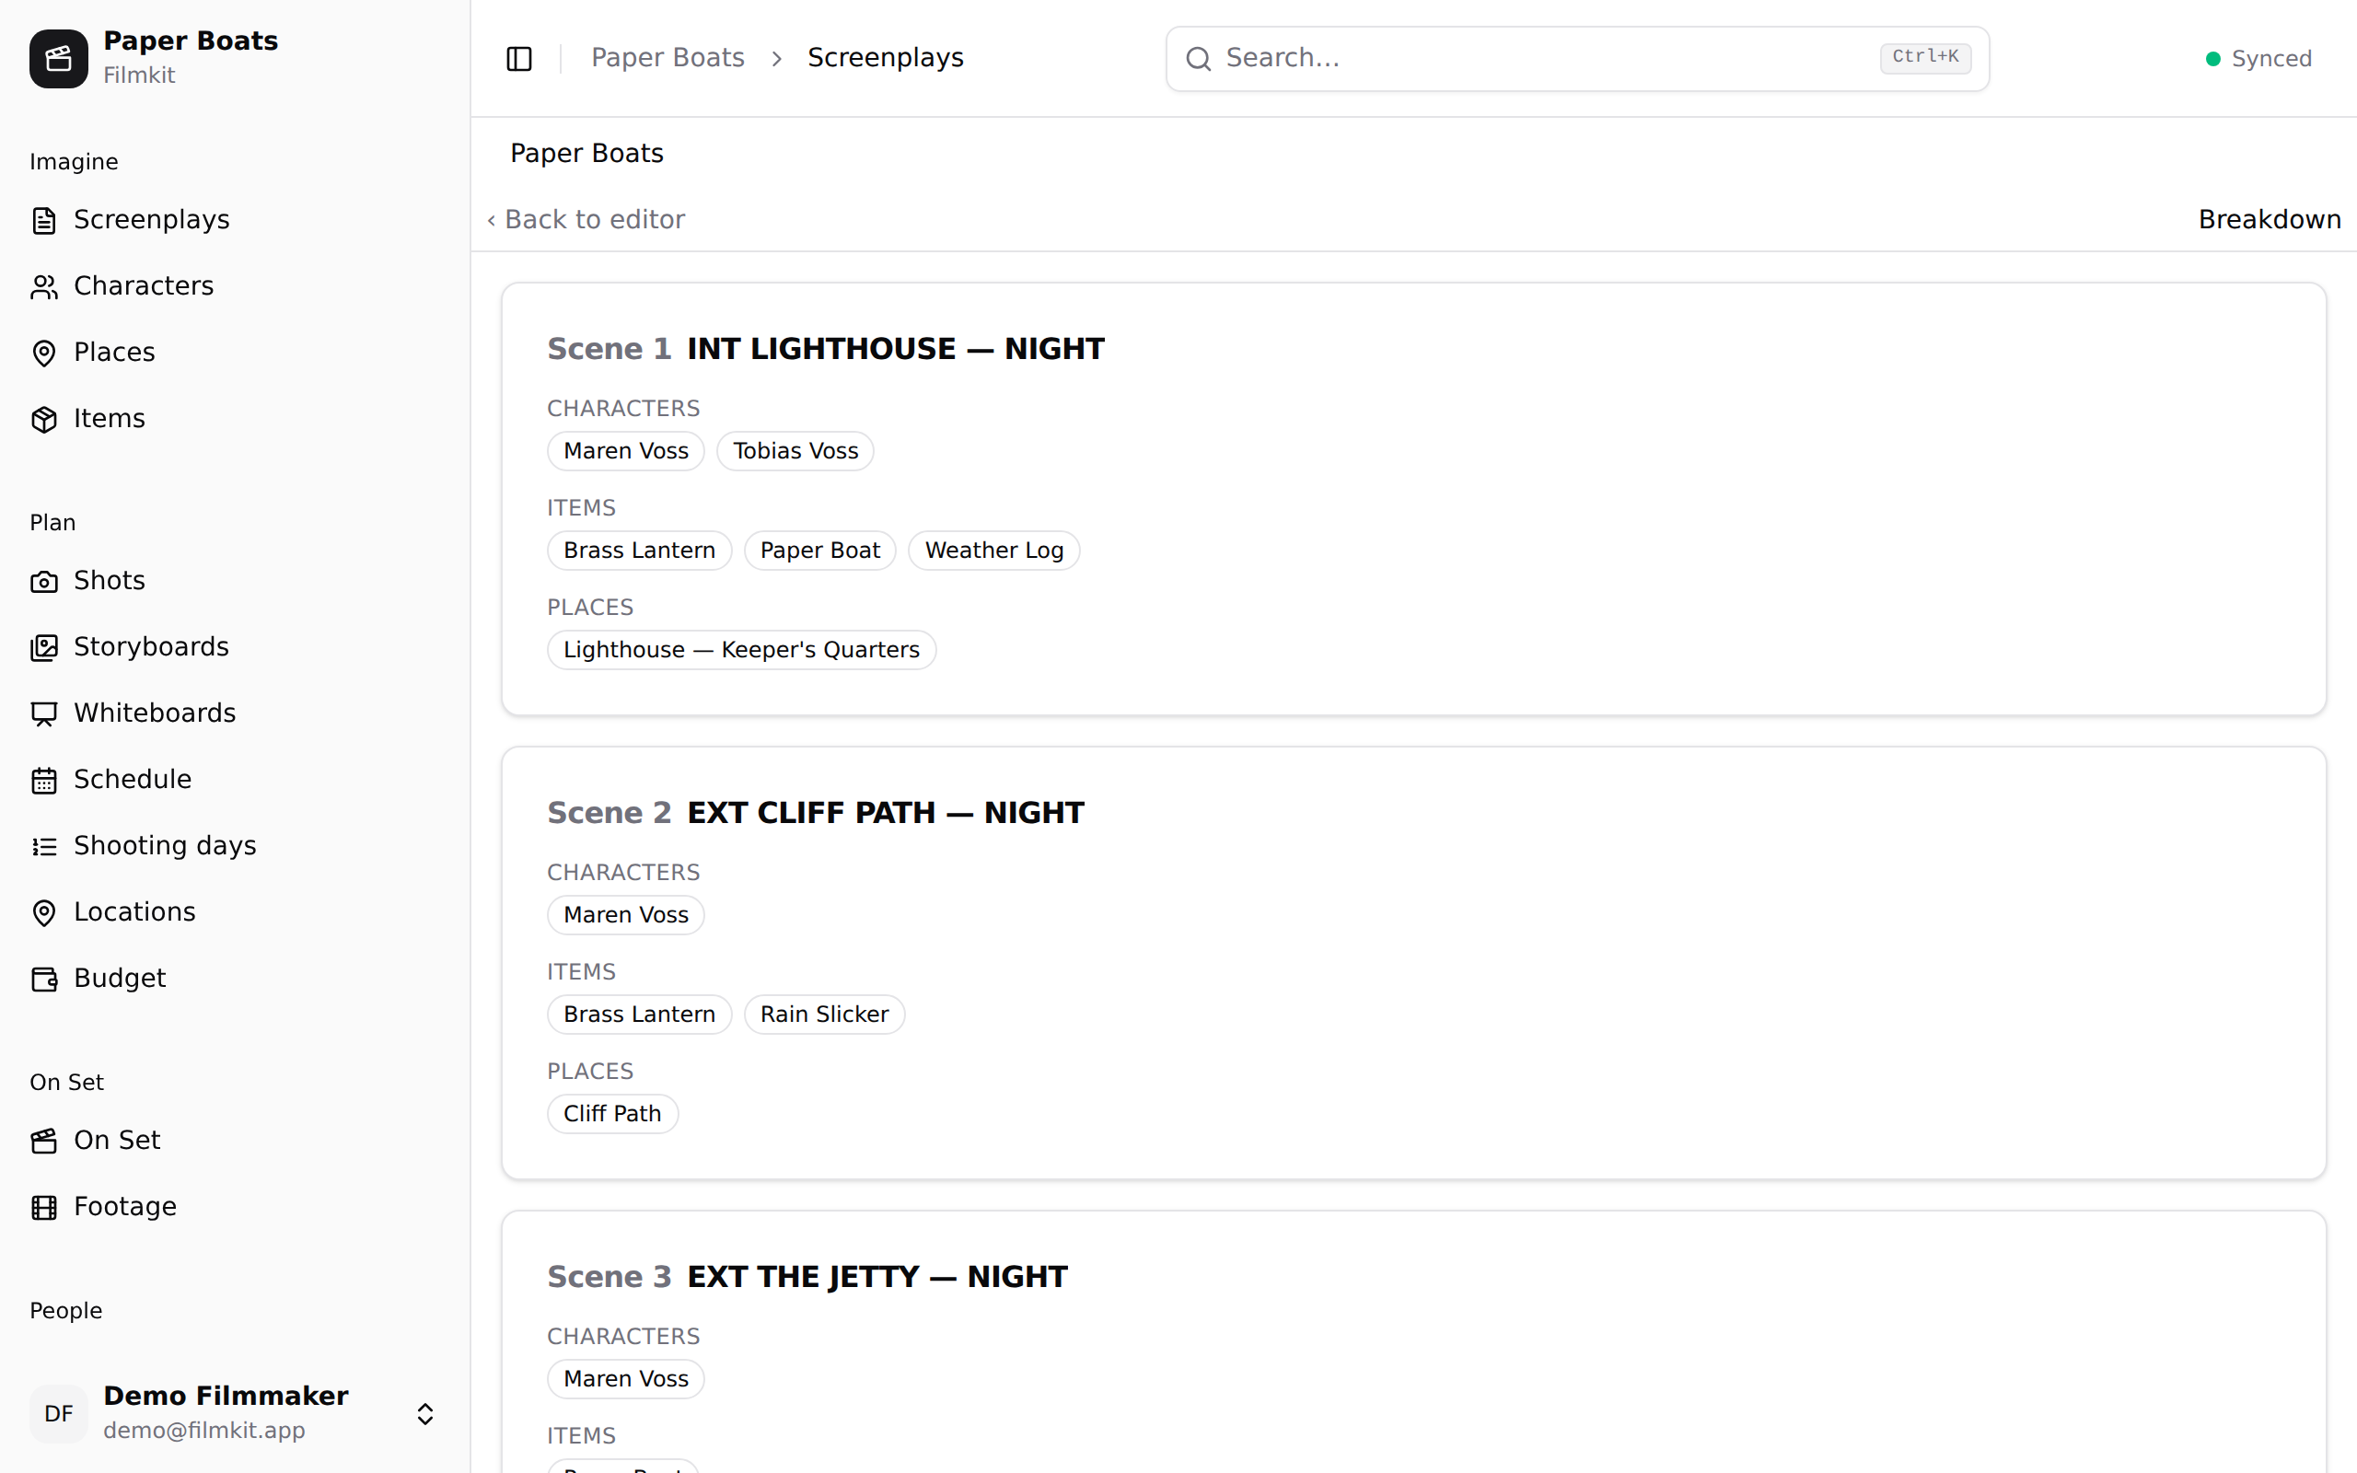Select the Brass Lantern tag in Scene 1
This screenshot has width=2357, height=1473.
639,551
